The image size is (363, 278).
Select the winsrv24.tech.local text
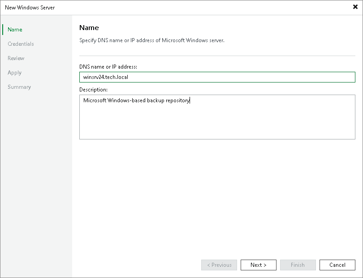(x=106, y=77)
